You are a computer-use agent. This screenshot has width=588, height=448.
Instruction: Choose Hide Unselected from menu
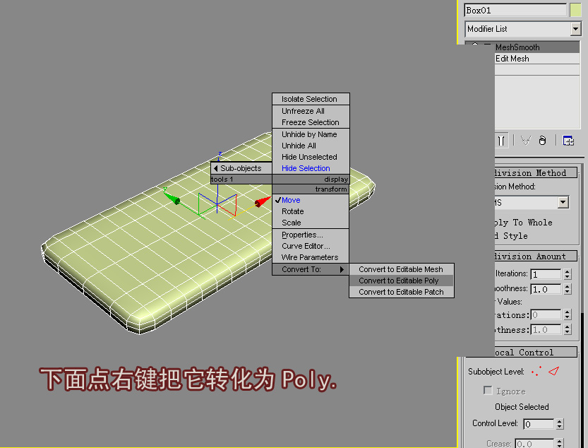click(x=311, y=157)
